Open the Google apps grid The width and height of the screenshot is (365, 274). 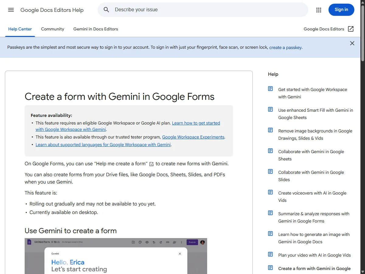click(319, 10)
